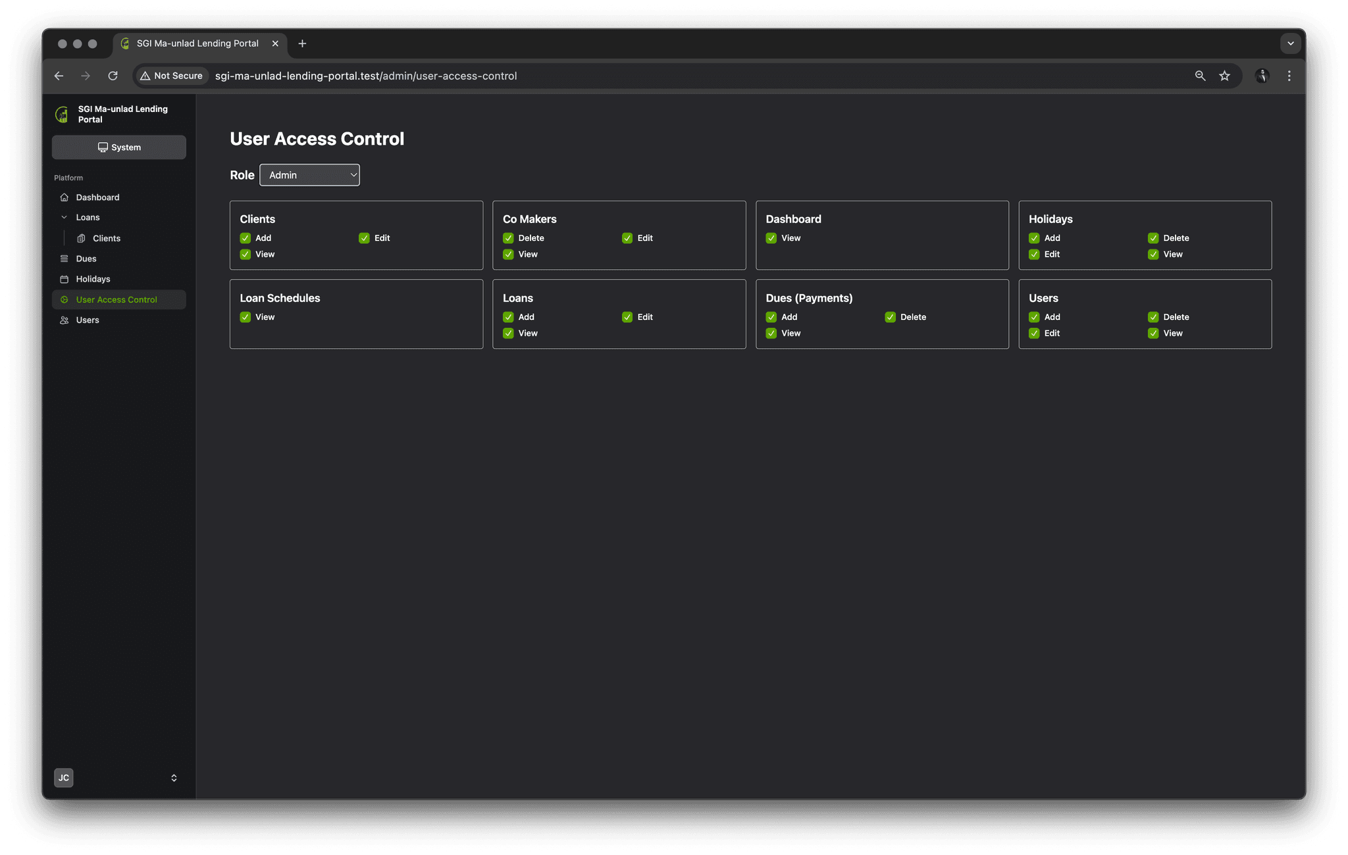Uncheck Edit permission under Clients
1348x855 pixels.
tap(364, 238)
